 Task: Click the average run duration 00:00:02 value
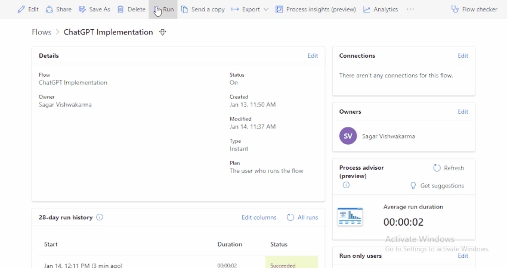click(x=403, y=222)
